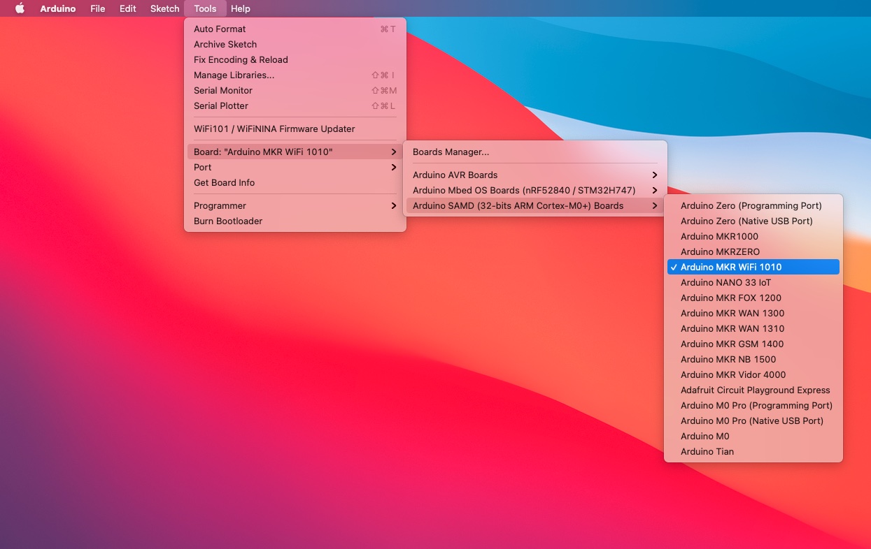Choose Auto Format in Tools menu
The height and width of the screenshot is (549, 871).
[220, 29]
